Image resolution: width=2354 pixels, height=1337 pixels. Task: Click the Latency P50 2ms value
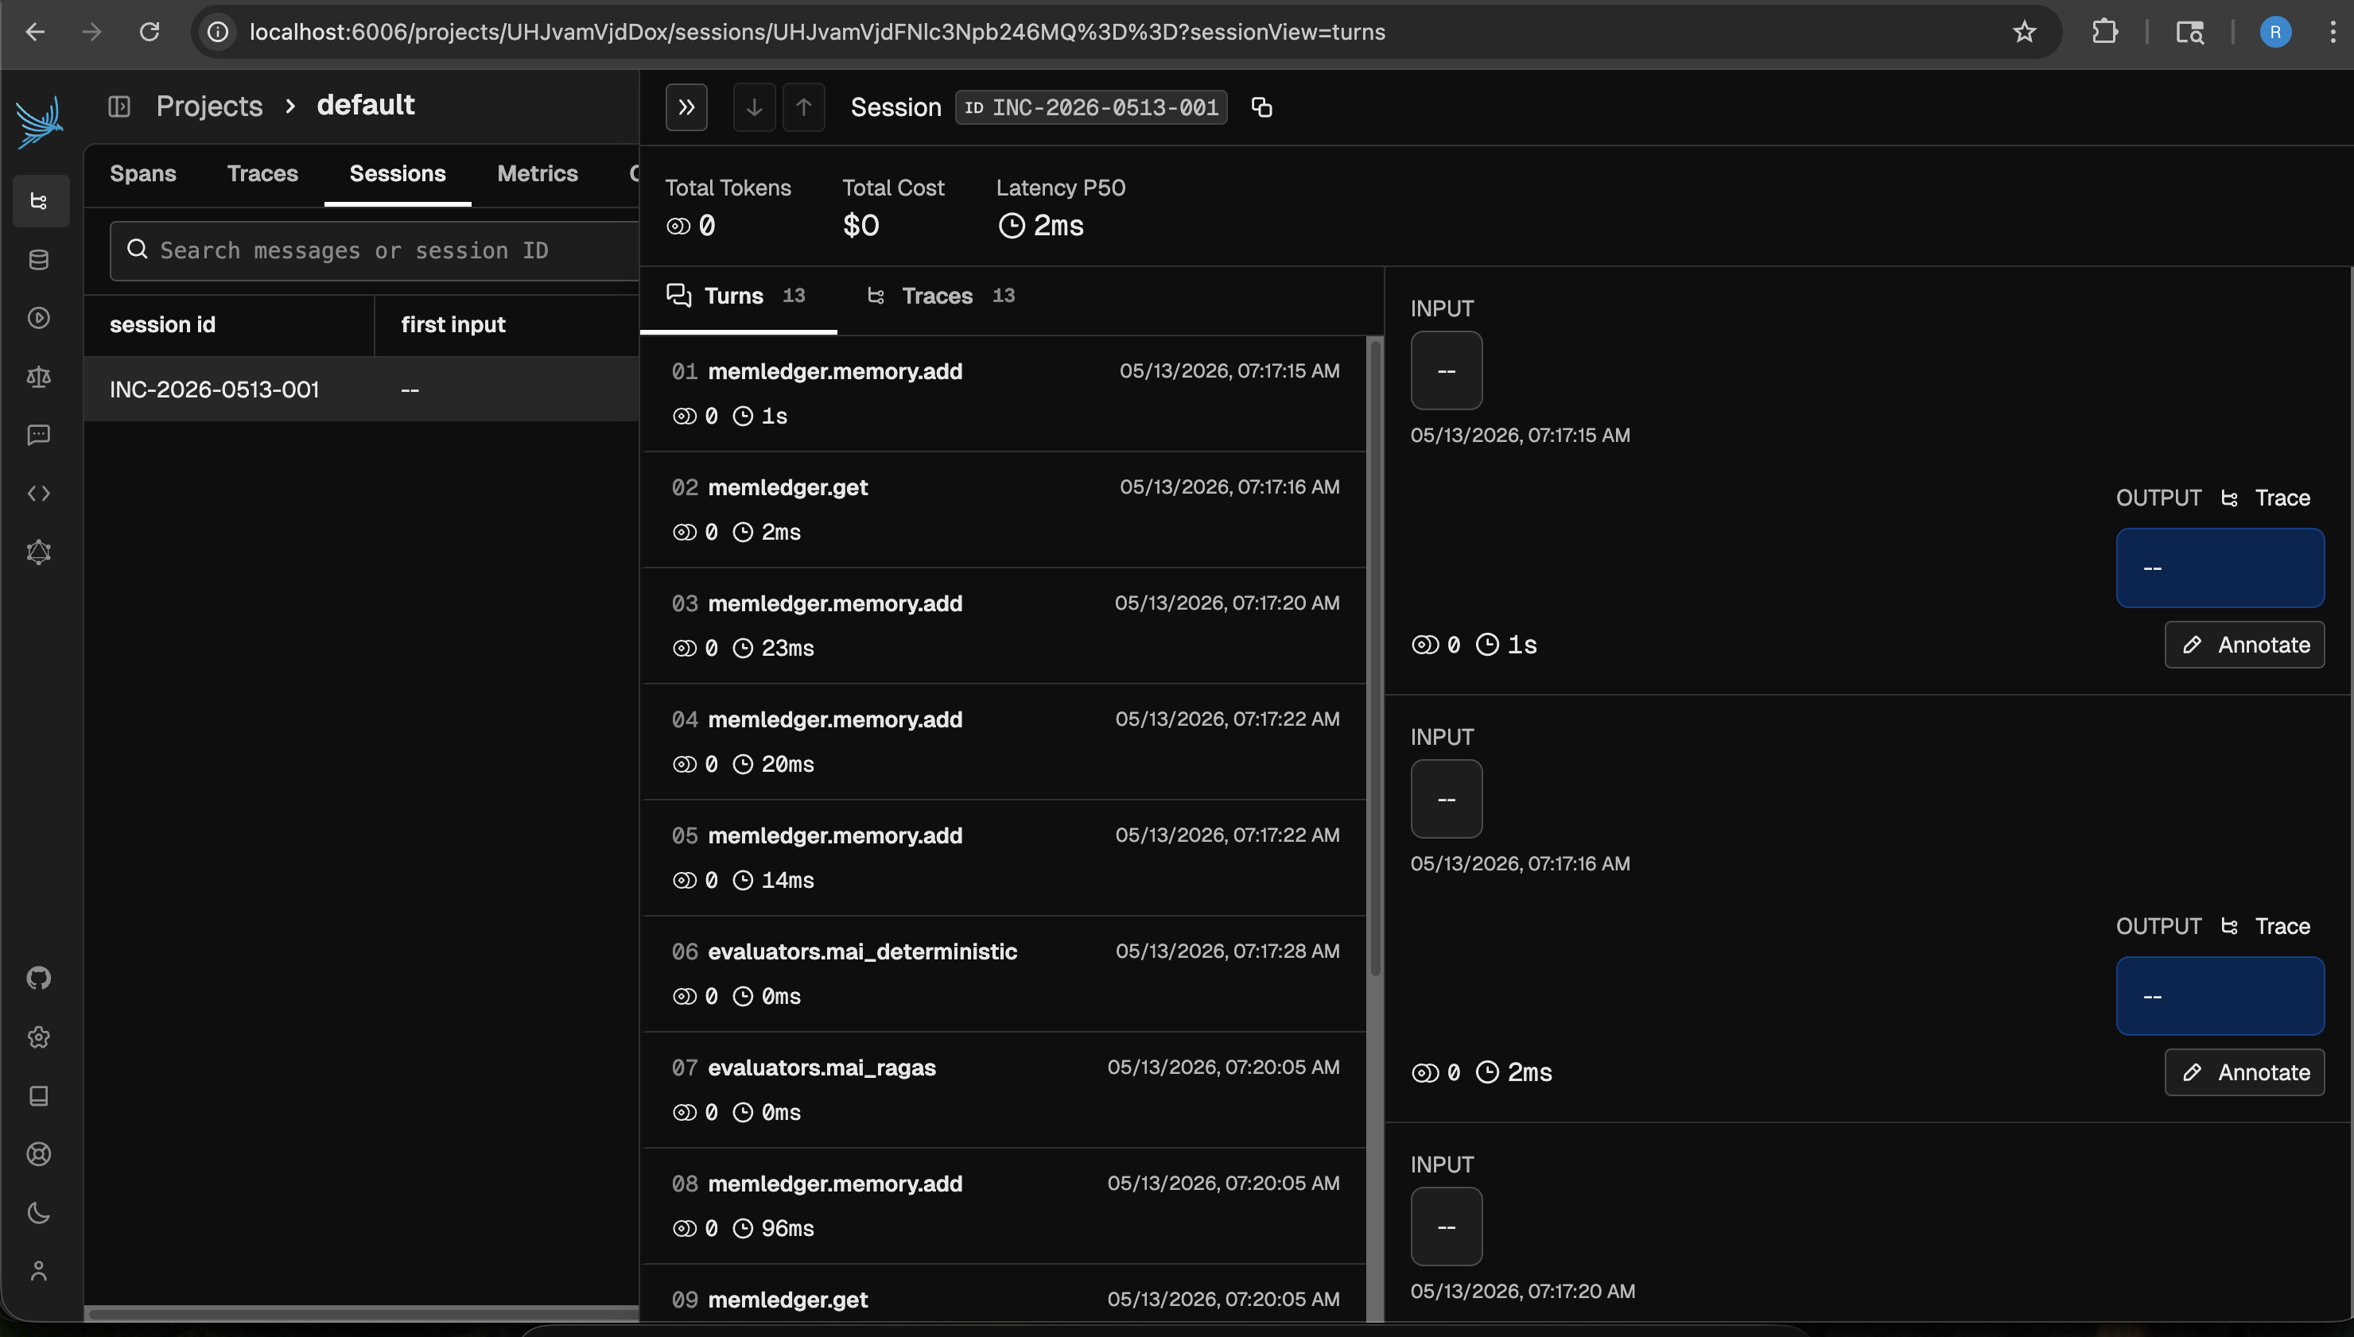click(x=1040, y=226)
